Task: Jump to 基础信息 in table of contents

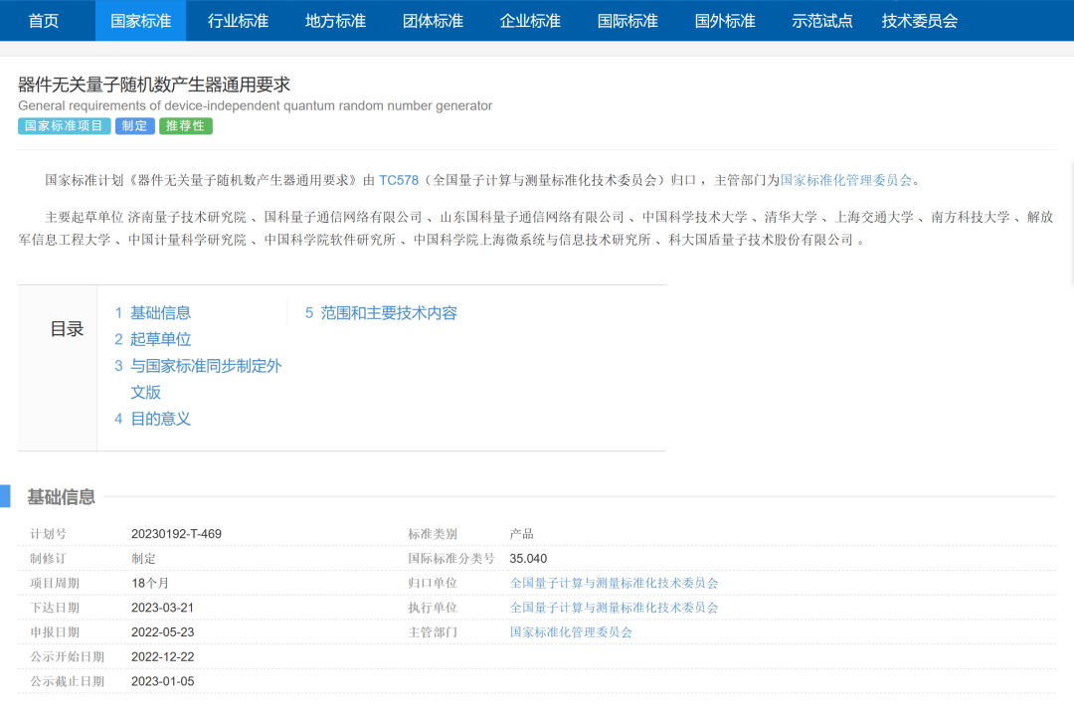Action: point(160,313)
